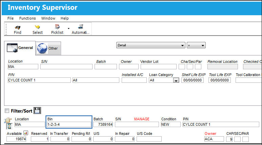Click the empty top Batch field
The height and width of the screenshot is (145, 262).
pos(106,67)
